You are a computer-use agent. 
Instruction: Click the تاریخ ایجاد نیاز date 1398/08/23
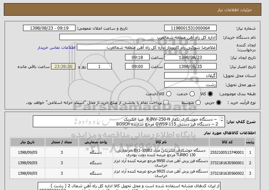190,57
